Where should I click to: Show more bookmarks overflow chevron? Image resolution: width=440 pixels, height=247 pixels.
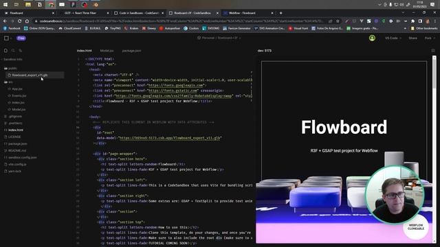pos(405,28)
